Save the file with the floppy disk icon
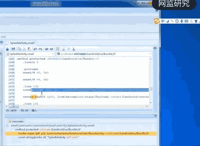The height and width of the screenshot is (146, 200). [x=13, y=49]
